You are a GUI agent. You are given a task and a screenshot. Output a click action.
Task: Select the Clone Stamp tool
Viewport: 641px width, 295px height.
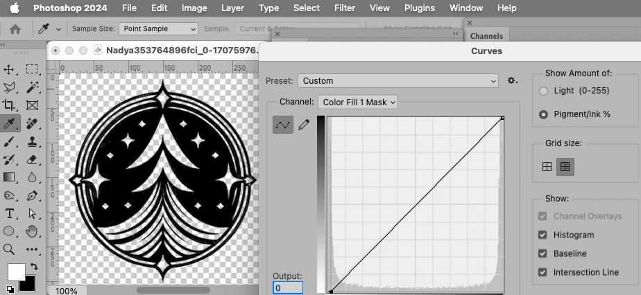[x=32, y=141]
